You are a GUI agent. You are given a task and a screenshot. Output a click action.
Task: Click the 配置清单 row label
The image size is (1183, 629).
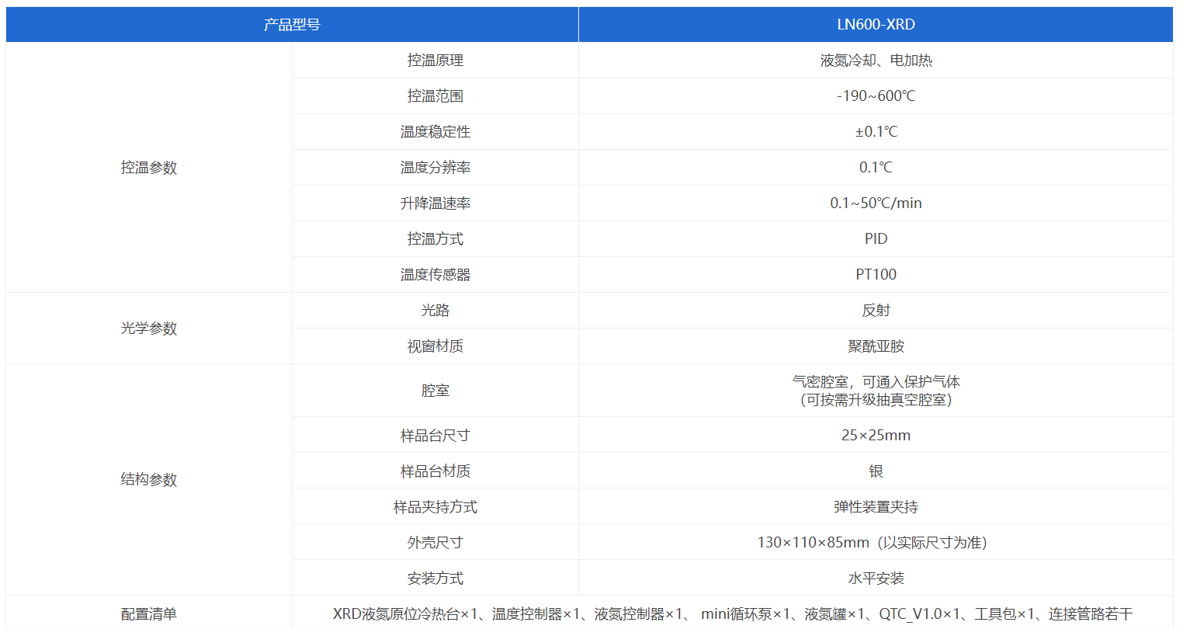point(149,614)
